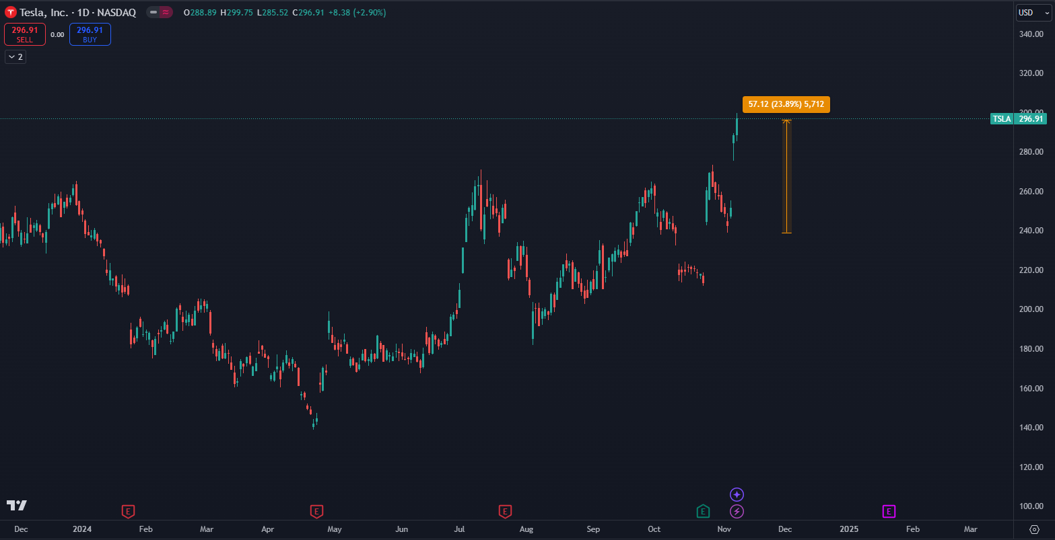Click the Nov label on the time axis

point(724,529)
